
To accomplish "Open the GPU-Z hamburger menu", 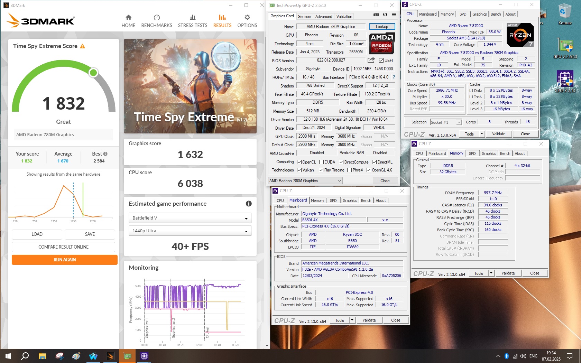I will [x=394, y=15].
